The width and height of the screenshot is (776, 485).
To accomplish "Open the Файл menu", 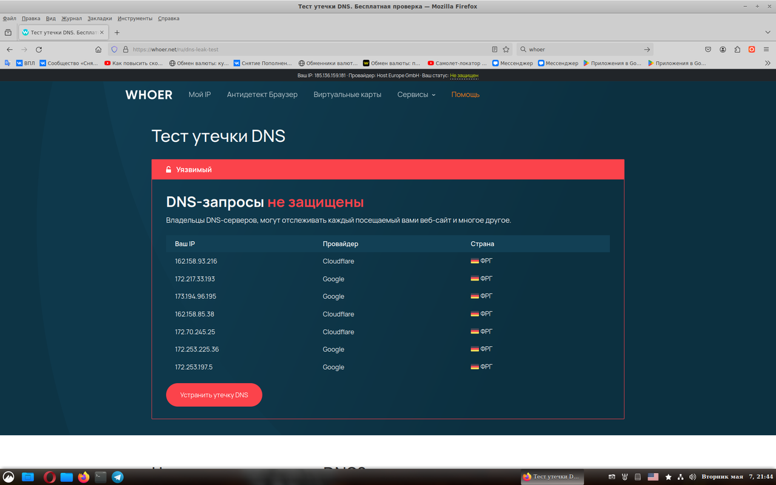I will pyautogui.click(x=9, y=18).
